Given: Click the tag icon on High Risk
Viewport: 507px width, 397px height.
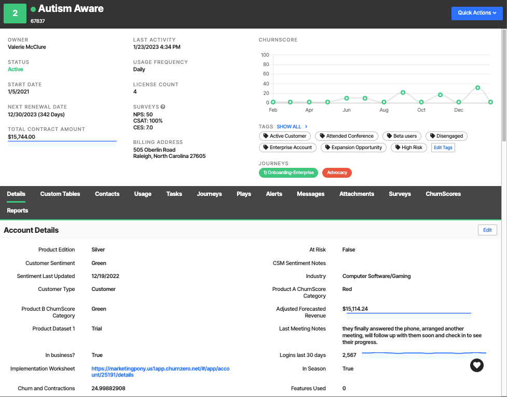Looking at the screenshot, I should [398, 148].
